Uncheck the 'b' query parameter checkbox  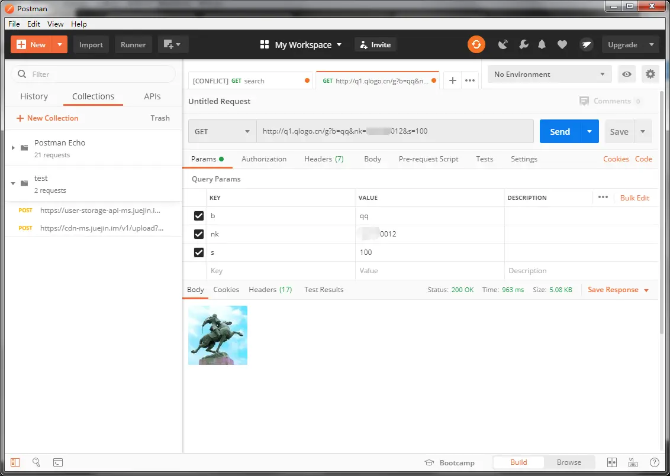click(x=199, y=216)
